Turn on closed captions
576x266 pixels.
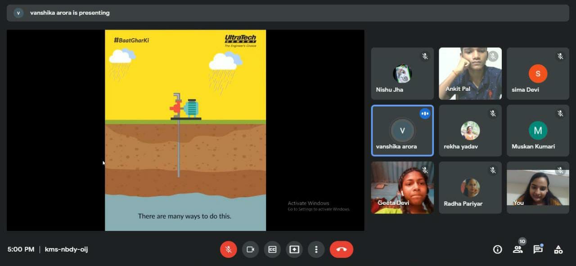(272, 249)
